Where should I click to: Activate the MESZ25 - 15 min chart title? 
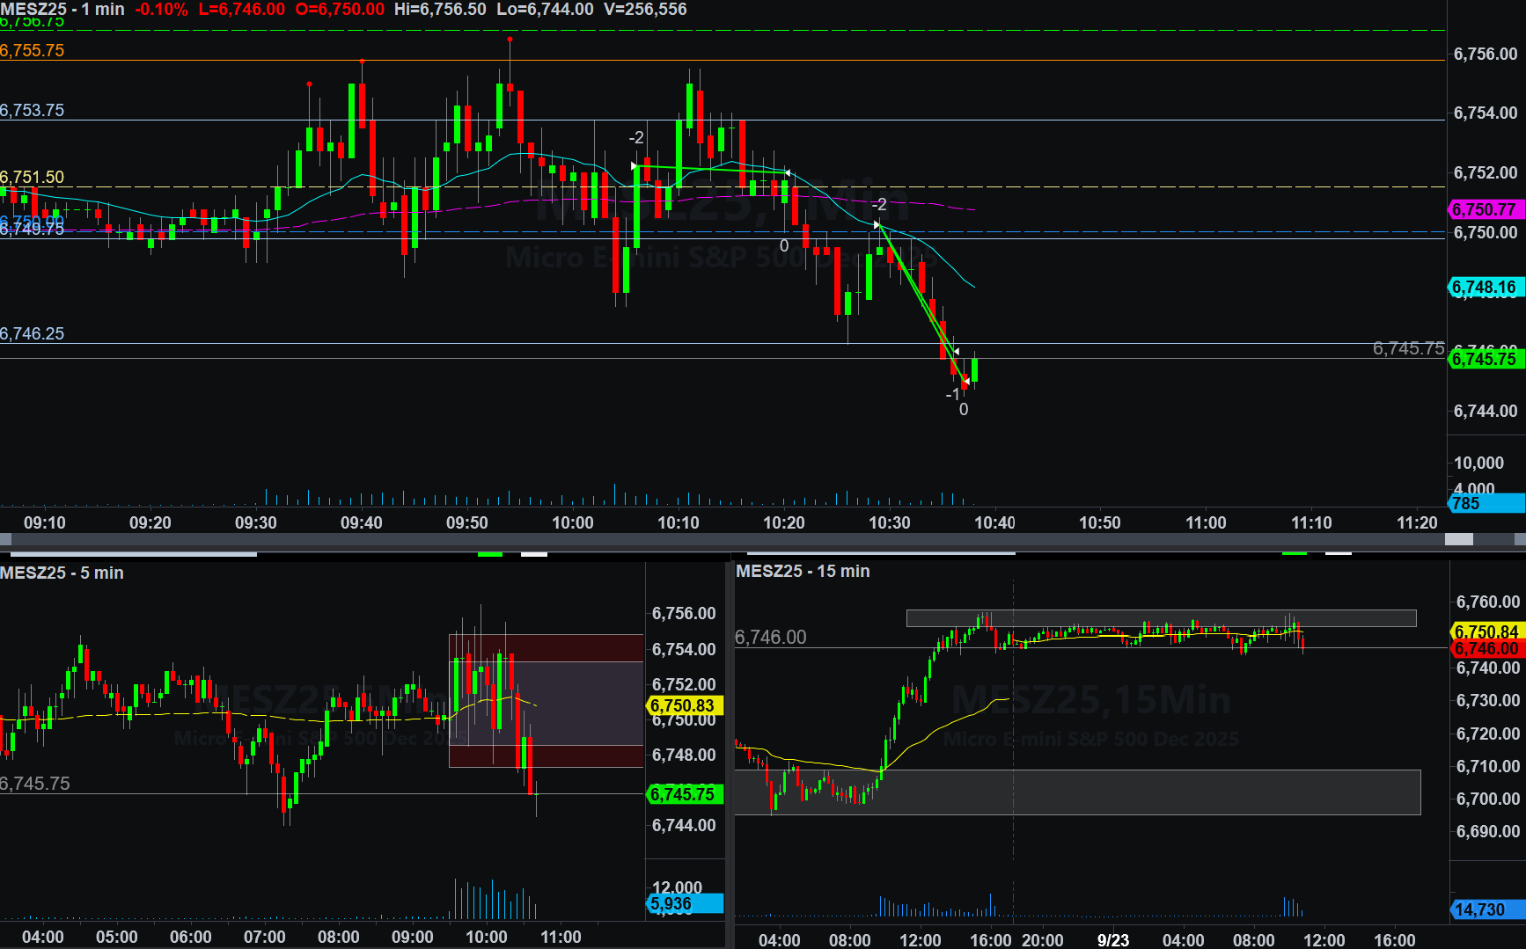[x=803, y=572]
